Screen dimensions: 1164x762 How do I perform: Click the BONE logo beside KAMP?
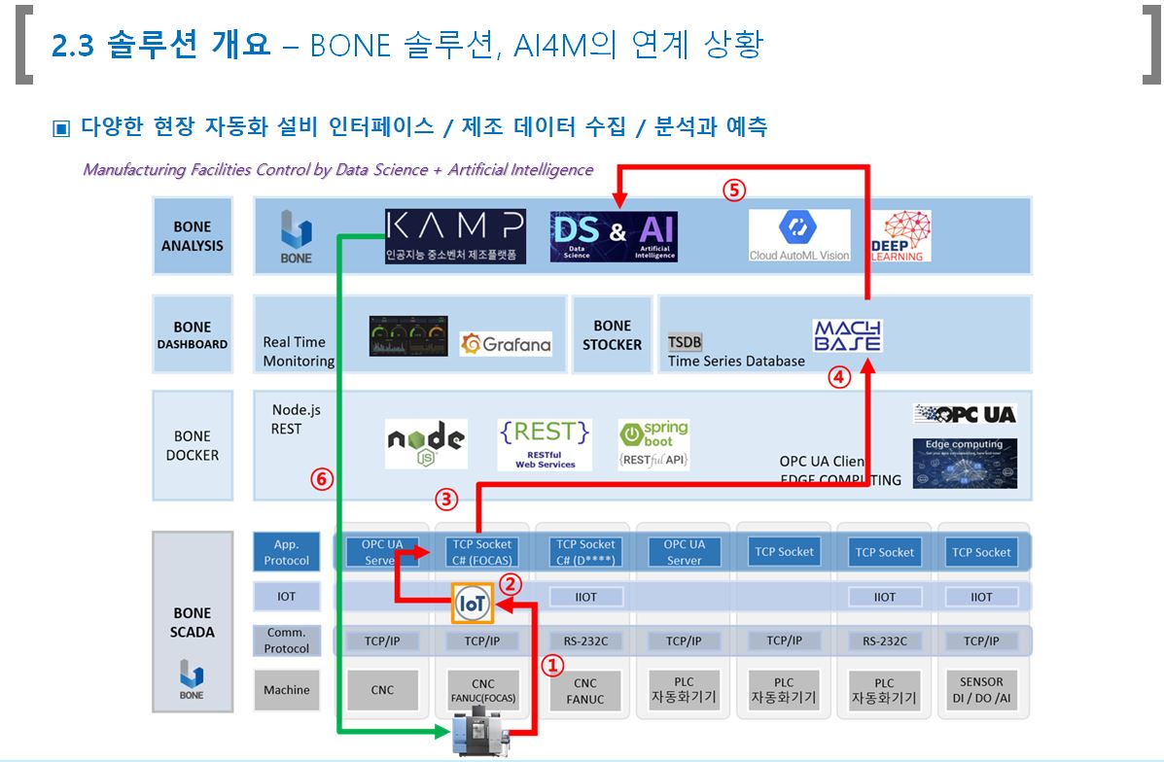(297, 237)
